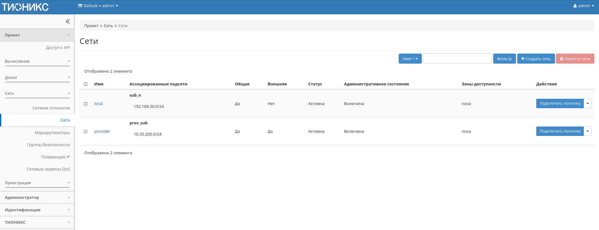Click Подключить политику for local network
Screen dimensions: 599x230
[560, 103]
